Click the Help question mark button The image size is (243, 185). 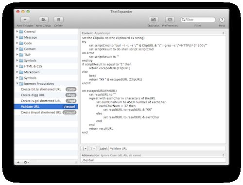(222, 20)
